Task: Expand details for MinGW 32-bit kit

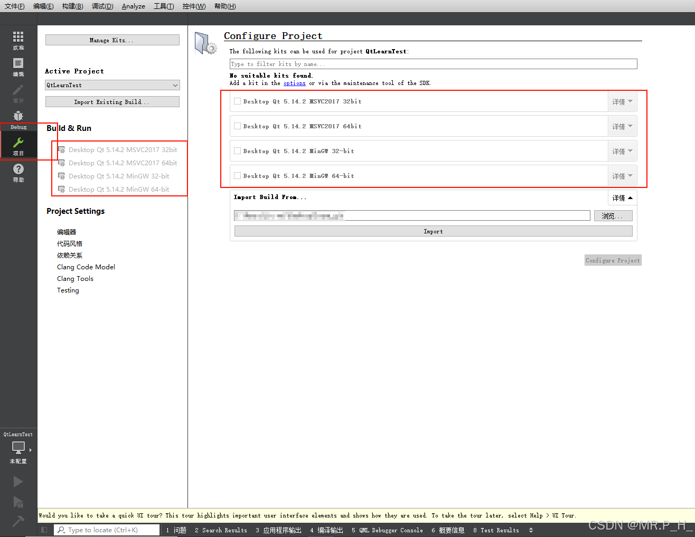Action: click(x=622, y=151)
